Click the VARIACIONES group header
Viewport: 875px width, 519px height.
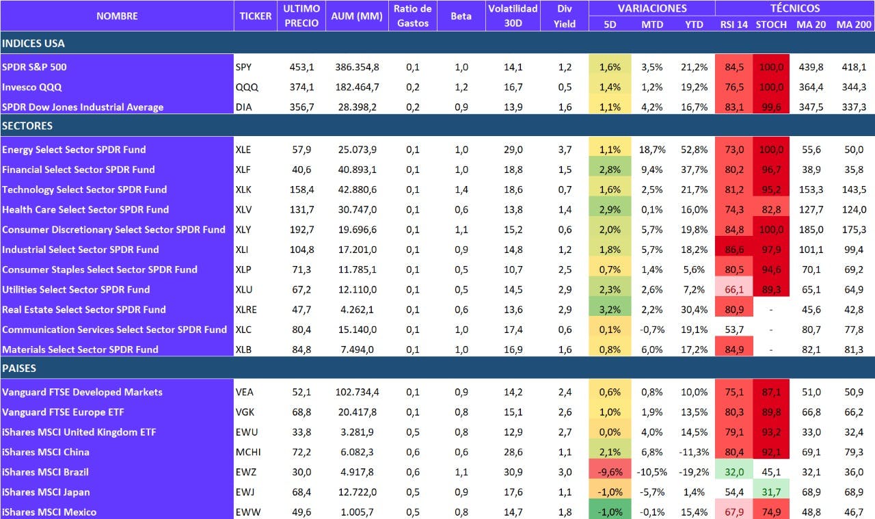651,8
